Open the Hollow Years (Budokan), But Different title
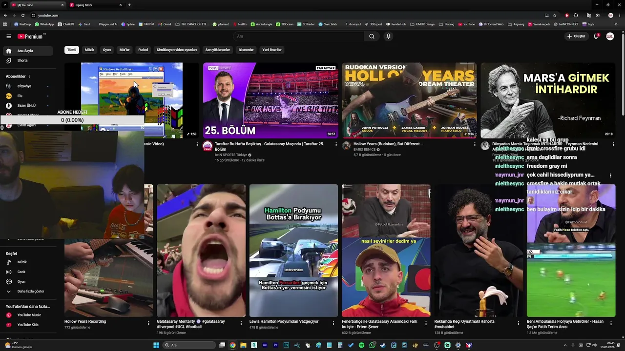This screenshot has height=351, width=625. pyautogui.click(x=388, y=144)
